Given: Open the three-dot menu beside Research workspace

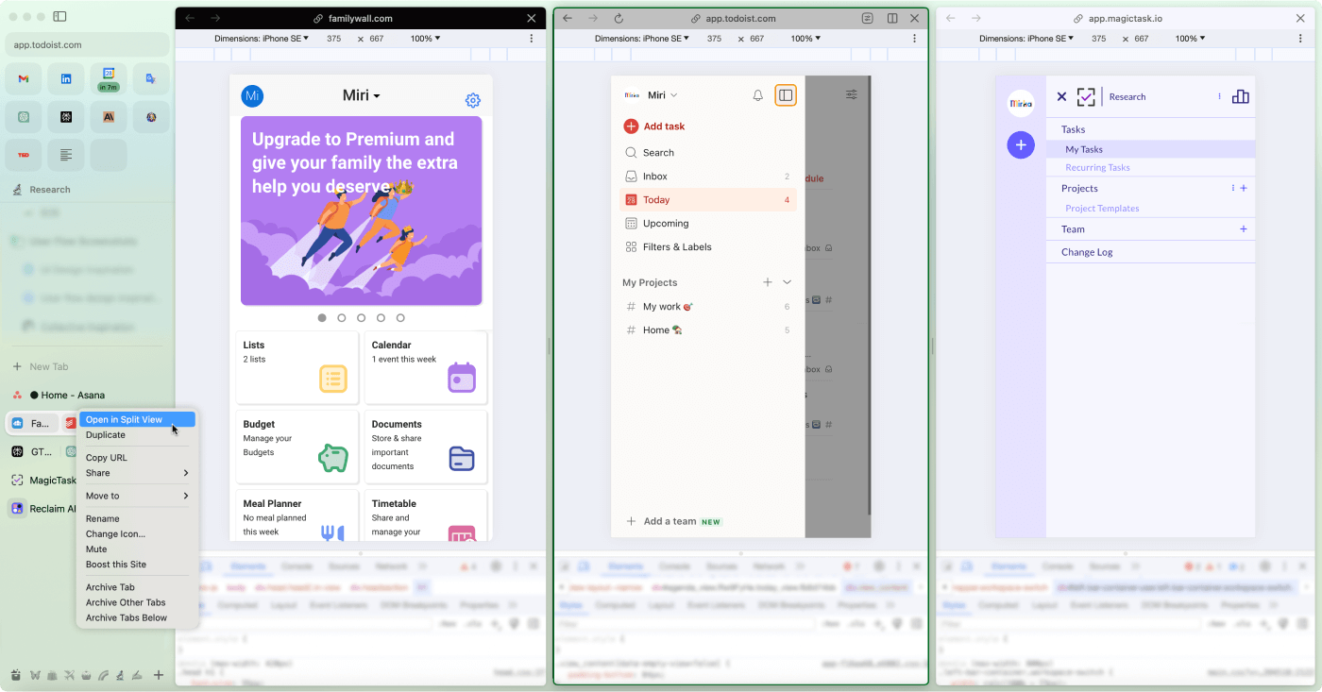Looking at the screenshot, I should [1219, 96].
